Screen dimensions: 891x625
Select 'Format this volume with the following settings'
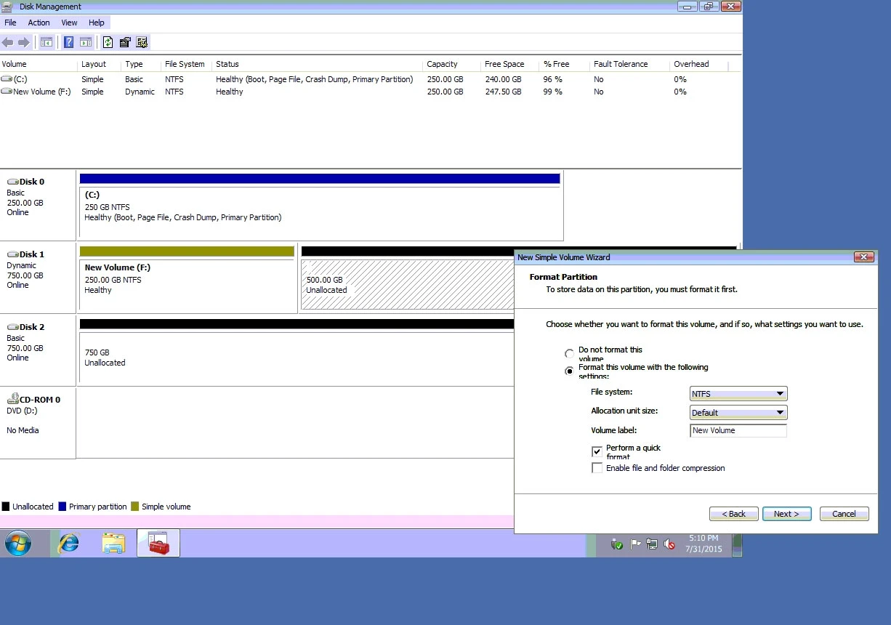(x=569, y=371)
